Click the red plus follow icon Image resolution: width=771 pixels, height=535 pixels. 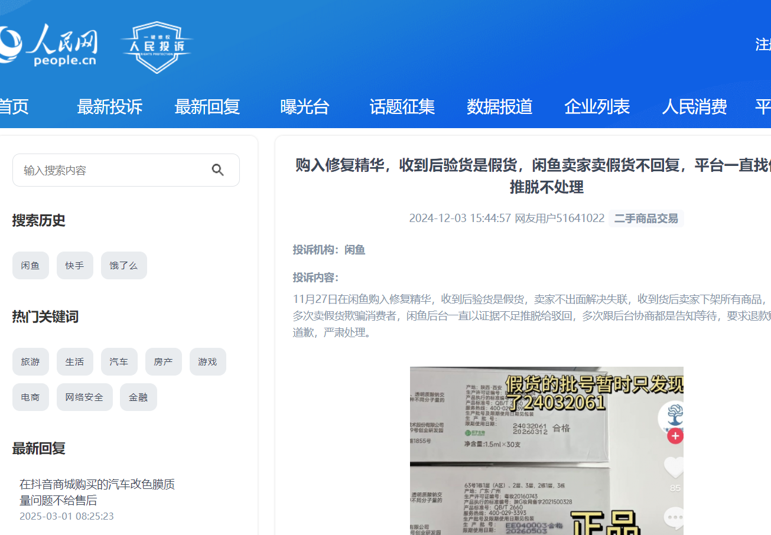tap(675, 436)
